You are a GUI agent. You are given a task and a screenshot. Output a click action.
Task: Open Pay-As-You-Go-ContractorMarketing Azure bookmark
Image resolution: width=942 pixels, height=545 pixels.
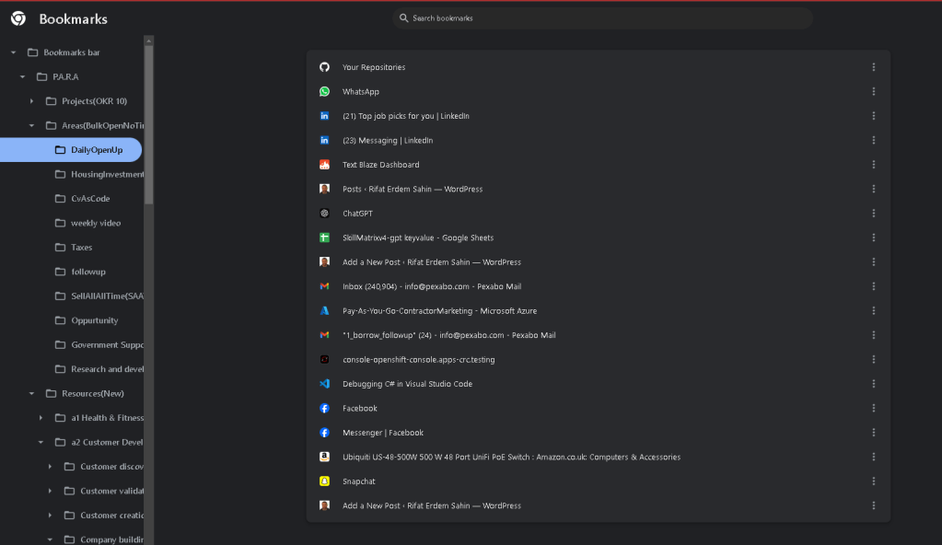[x=440, y=310]
